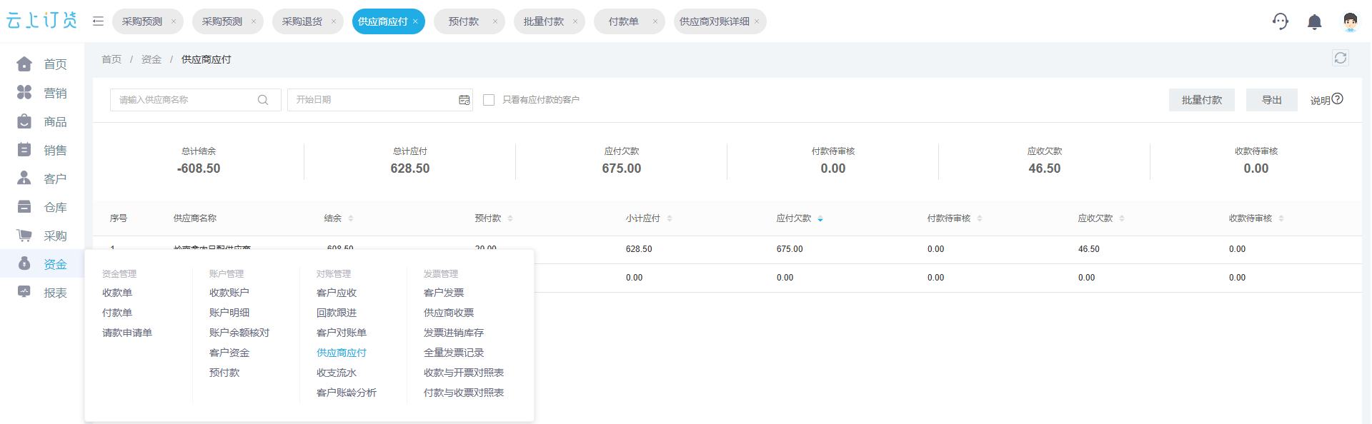Open 付款与收票对照表 menu entry

point(464,393)
